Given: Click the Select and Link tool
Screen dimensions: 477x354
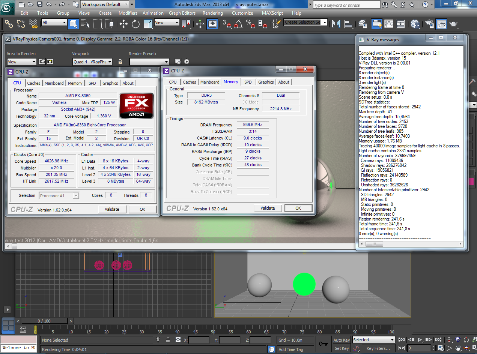Looking at the screenshot, I should 9,24.
